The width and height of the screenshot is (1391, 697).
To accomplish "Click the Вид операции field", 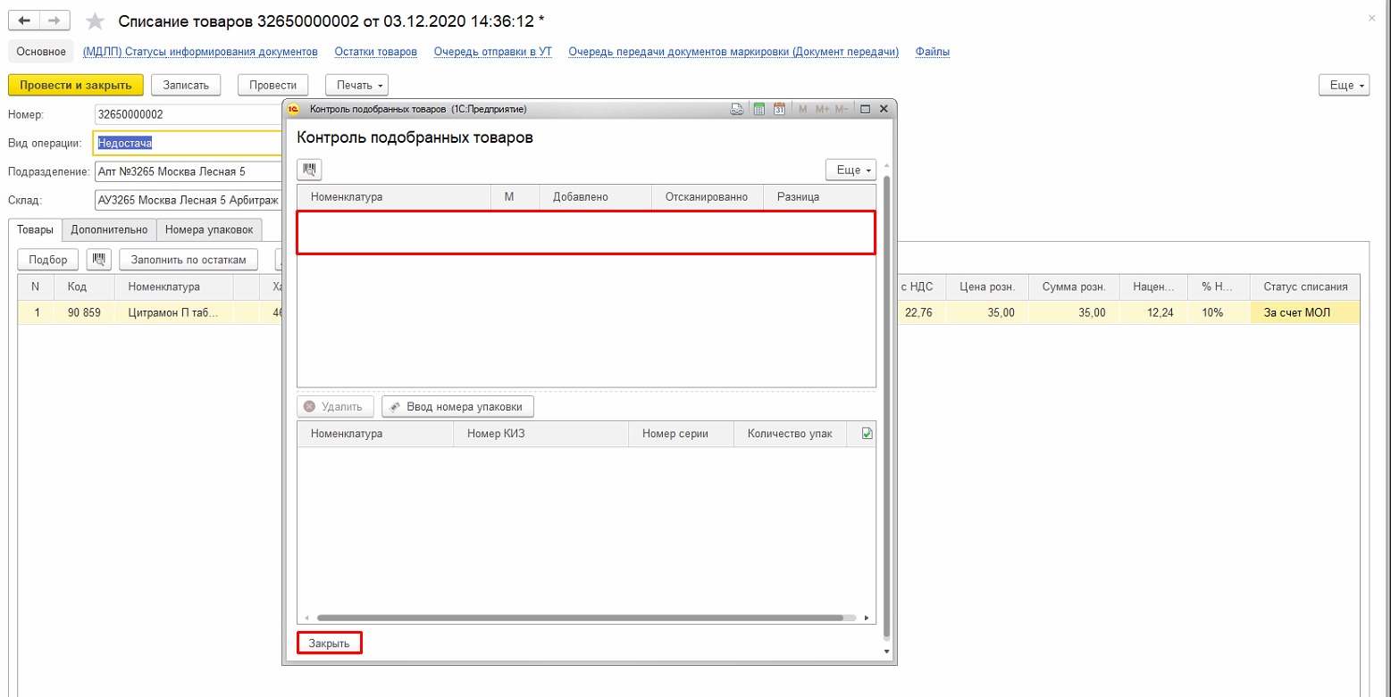I will click(x=188, y=143).
